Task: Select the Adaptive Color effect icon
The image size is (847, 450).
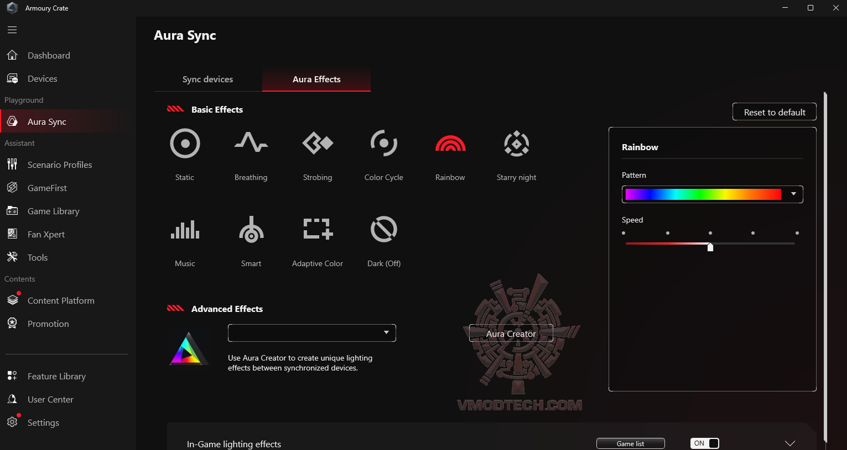Action: 318,229
